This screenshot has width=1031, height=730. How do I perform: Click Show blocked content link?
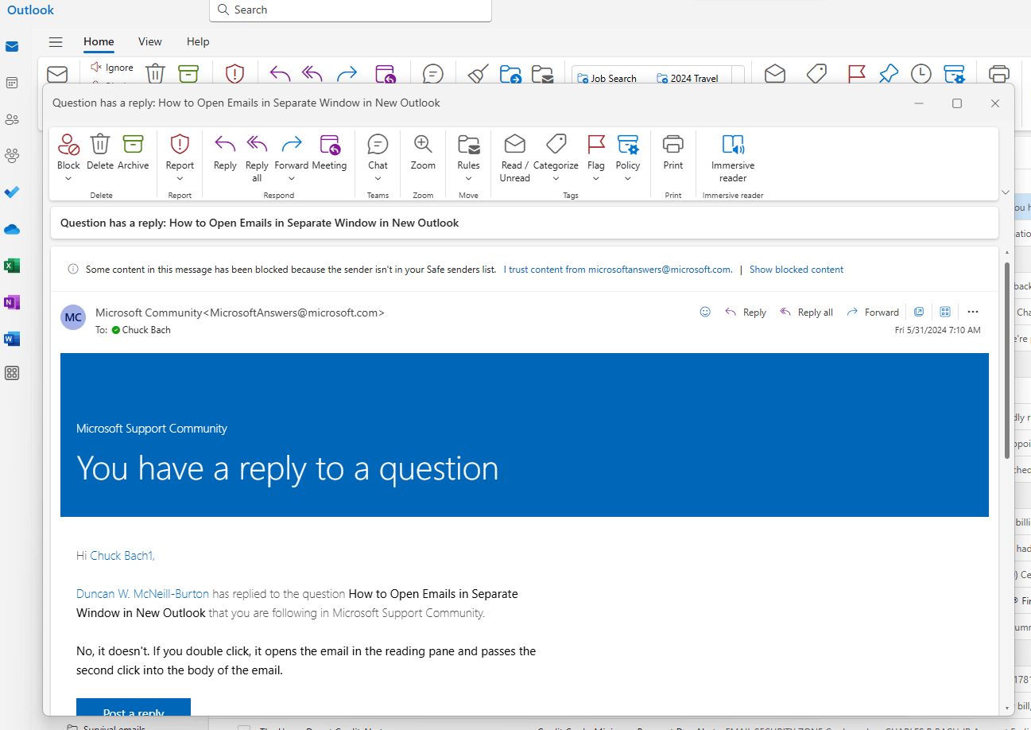(x=797, y=270)
